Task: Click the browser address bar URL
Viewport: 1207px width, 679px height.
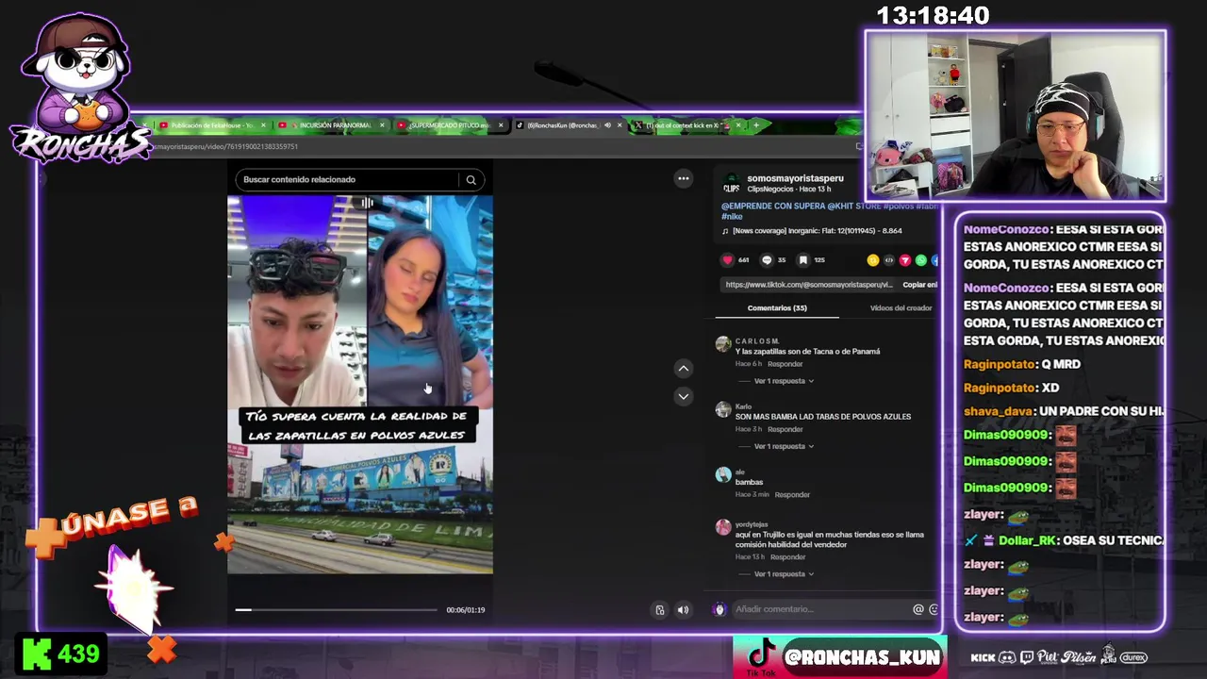Action: [226, 147]
